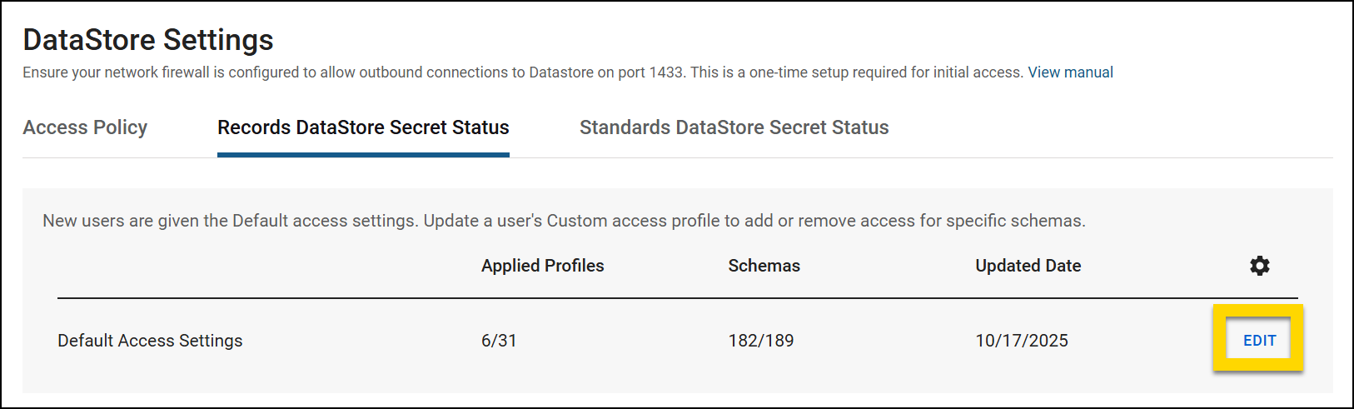The height and width of the screenshot is (409, 1354).
Task: Select Records DataStore Secret Status tab
Action: (363, 127)
